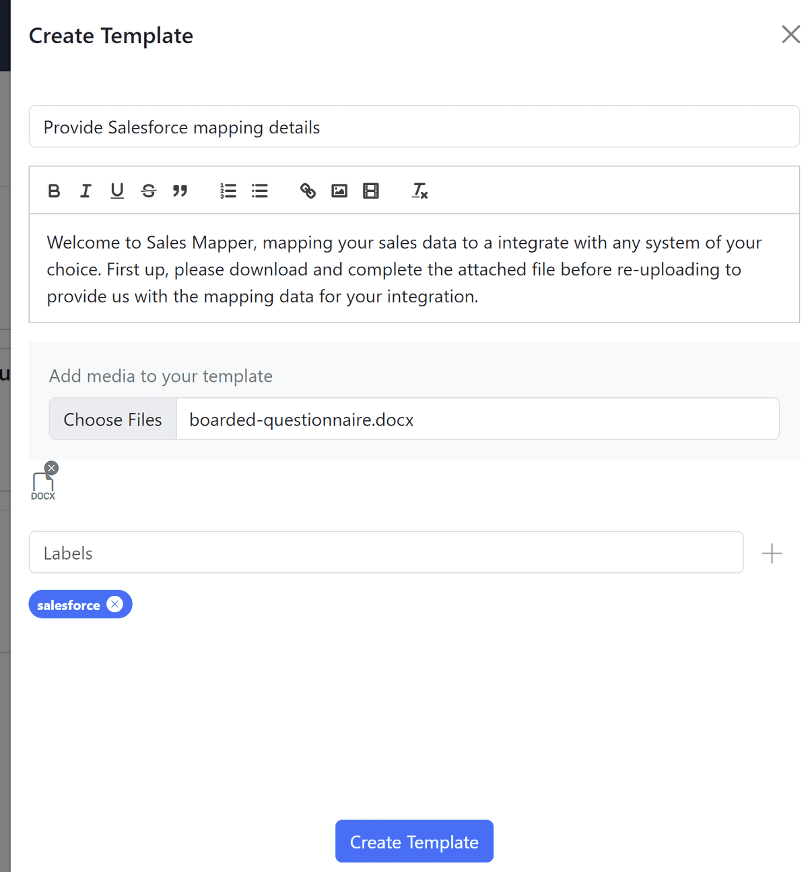Image resolution: width=808 pixels, height=872 pixels.
Task: Toggle bold formatting in editor toolbar
Action: [x=55, y=191]
